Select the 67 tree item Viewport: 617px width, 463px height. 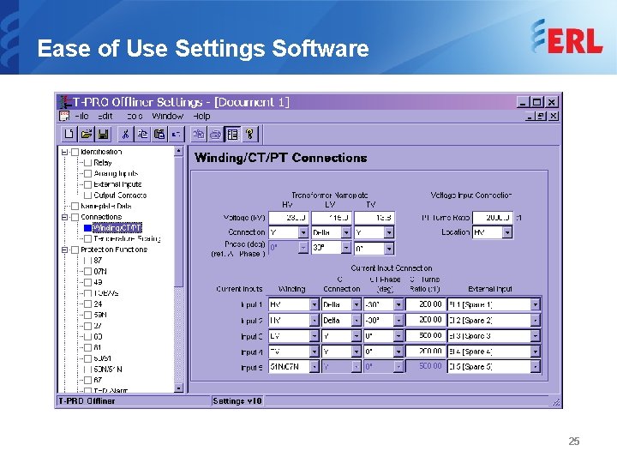98,381
